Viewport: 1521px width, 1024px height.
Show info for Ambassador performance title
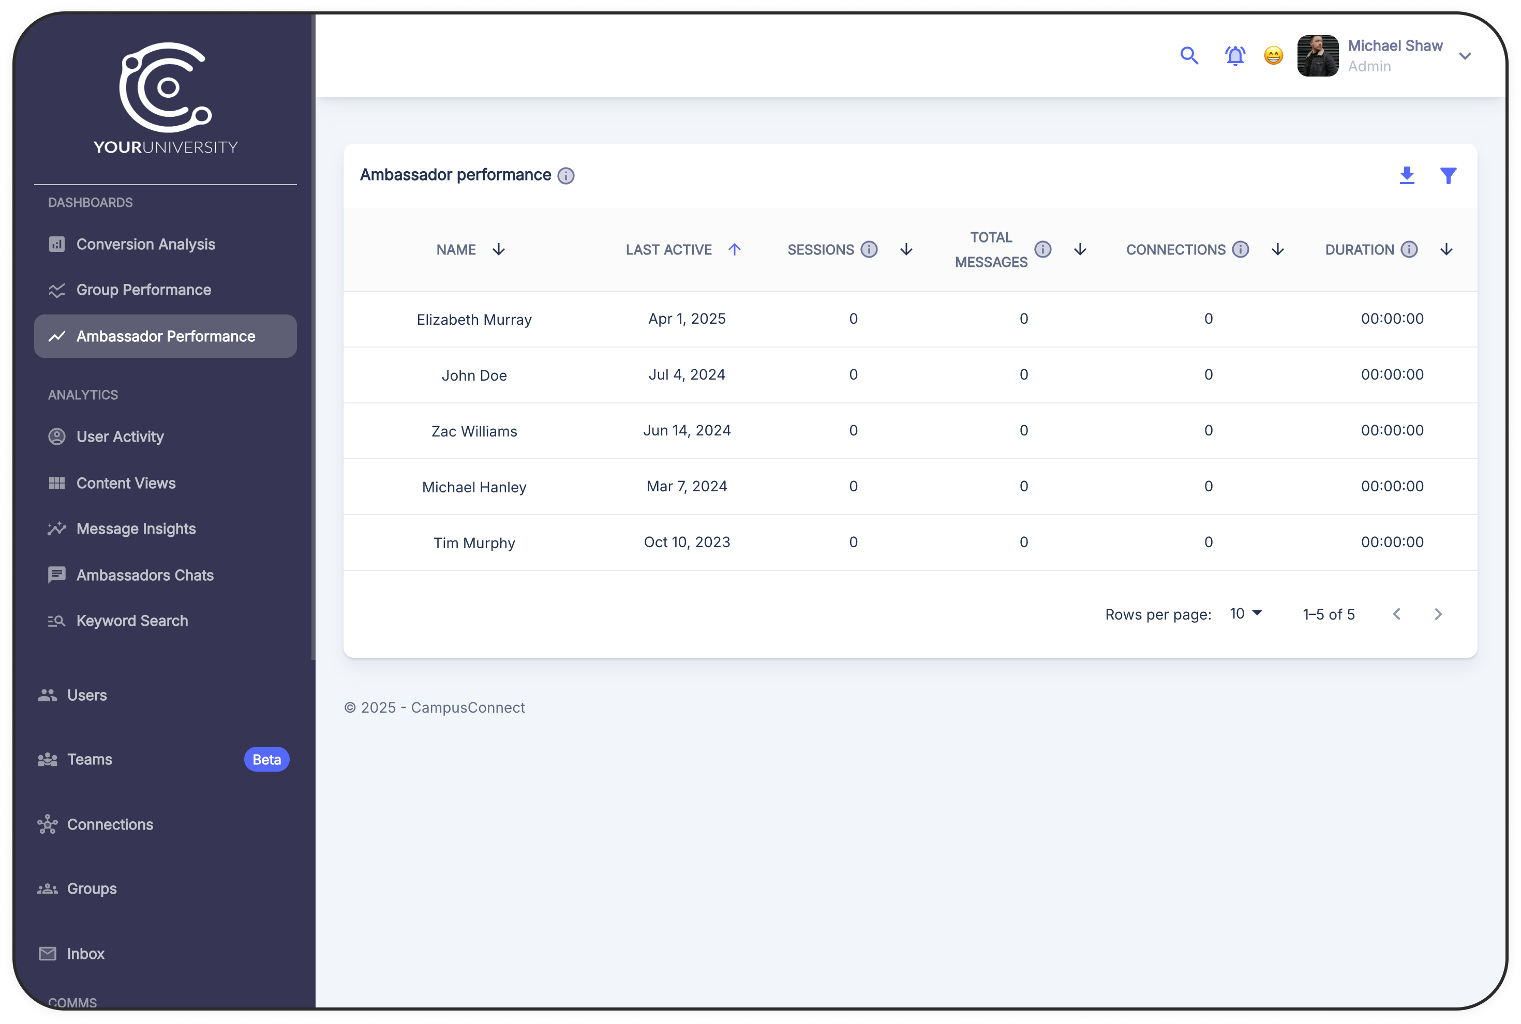pos(566,176)
